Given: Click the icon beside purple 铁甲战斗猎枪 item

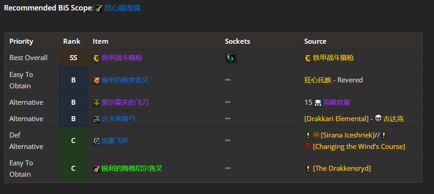Looking at the screenshot, I should tap(96, 58).
